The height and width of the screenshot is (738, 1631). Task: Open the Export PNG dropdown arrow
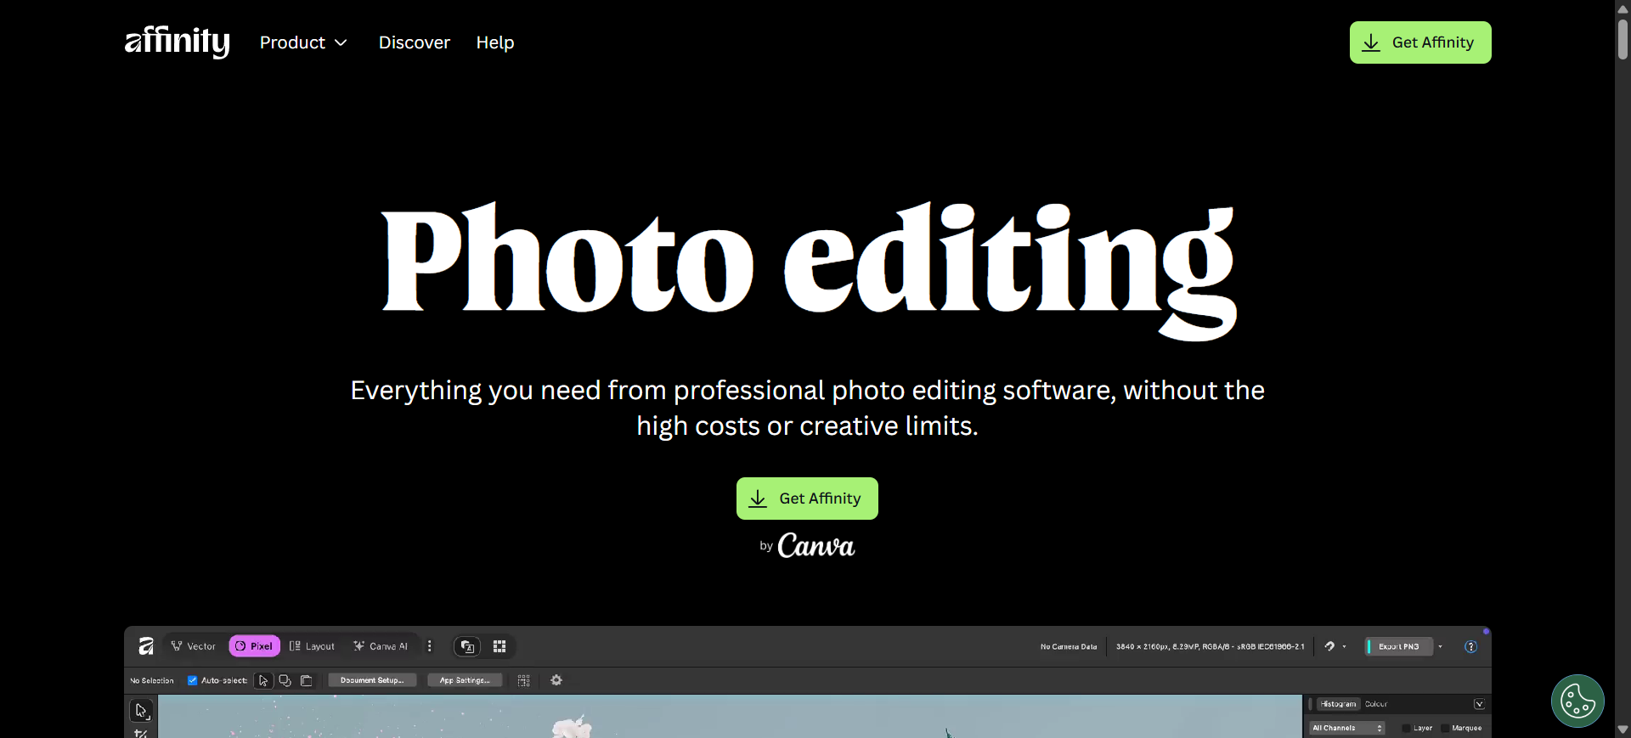(x=1440, y=647)
